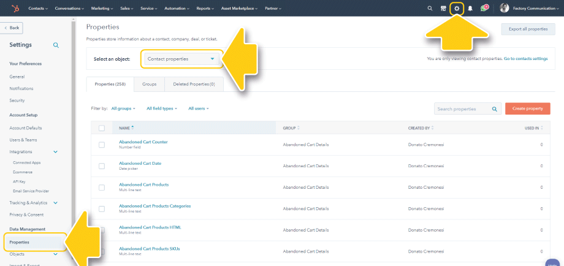Open Abandoned Cart Products HTML property
The width and height of the screenshot is (564, 266).
[150, 227]
